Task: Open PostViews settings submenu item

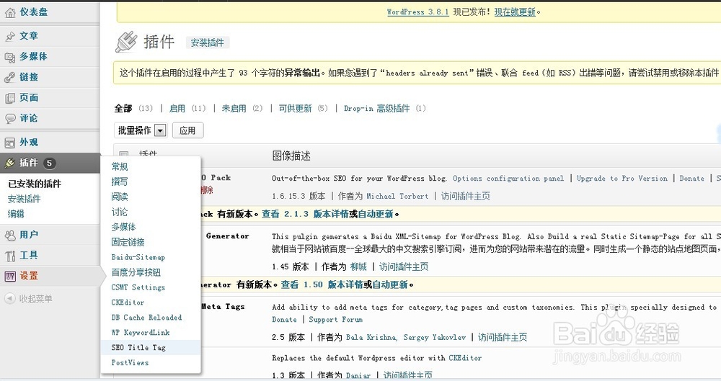Action: click(130, 362)
